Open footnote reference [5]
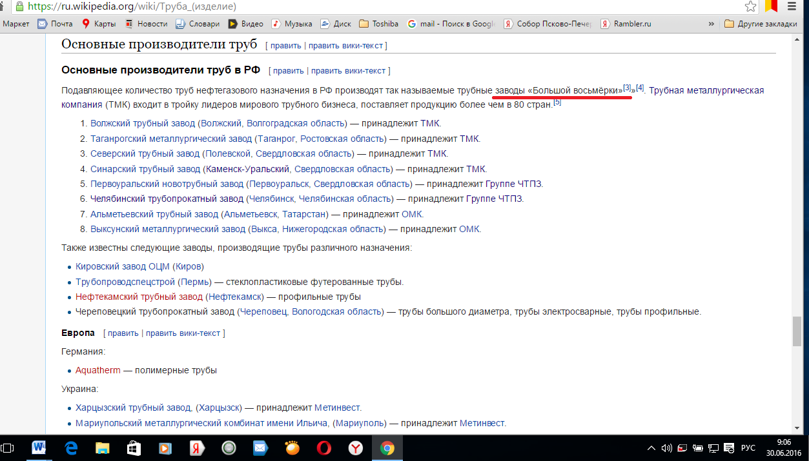 pyautogui.click(x=557, y=101)
